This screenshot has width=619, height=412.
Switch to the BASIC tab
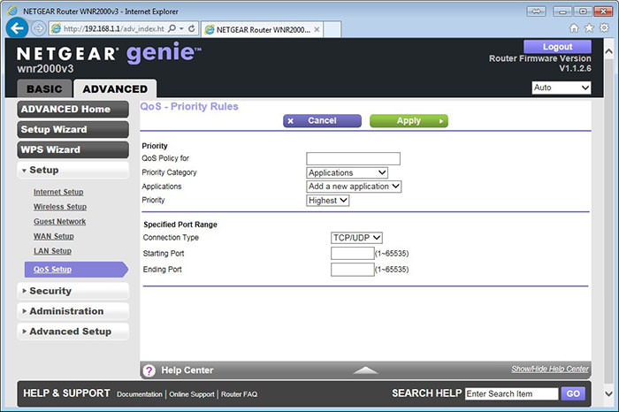pyautogui.click(x=44, y=89)
